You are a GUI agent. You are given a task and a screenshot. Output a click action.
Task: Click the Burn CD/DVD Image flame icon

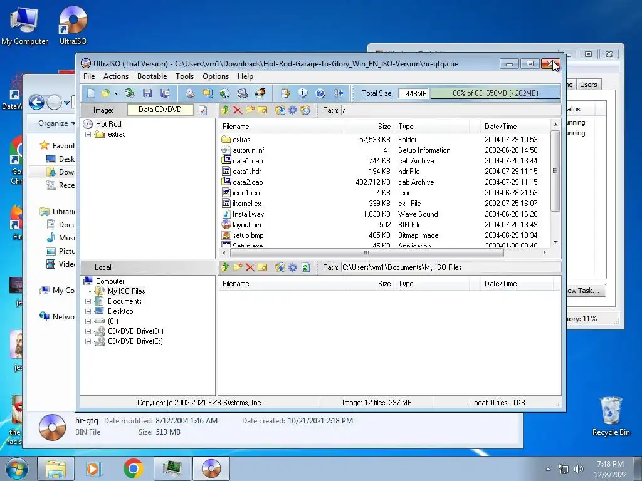(x=260, y=93)
